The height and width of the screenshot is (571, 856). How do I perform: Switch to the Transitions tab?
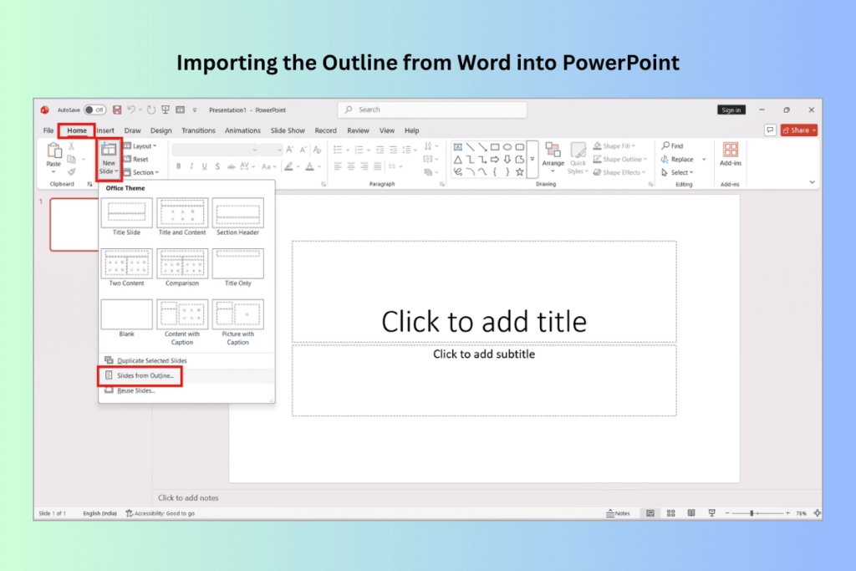[x=198, y=130]
